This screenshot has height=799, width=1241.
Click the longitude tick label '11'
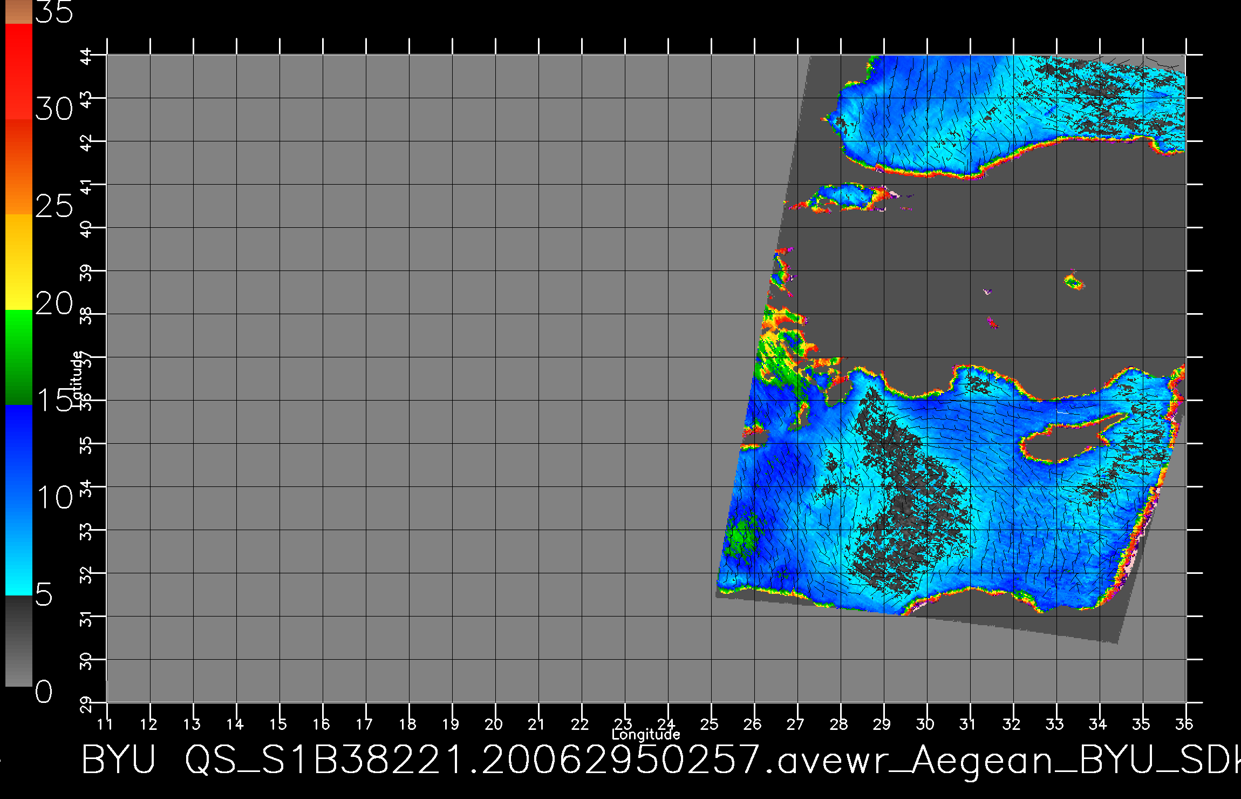tap(105, 724)
